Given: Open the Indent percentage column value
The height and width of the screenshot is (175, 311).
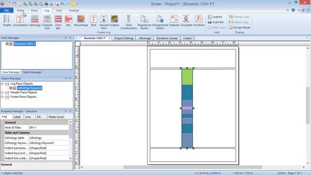Looking at the screenshot, I should 49,148.
